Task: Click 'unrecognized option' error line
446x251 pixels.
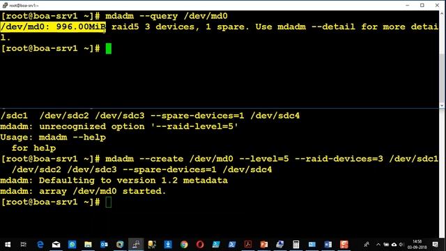Action: click(119, 126)
